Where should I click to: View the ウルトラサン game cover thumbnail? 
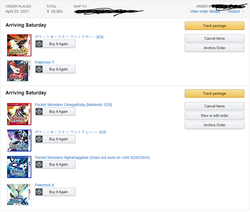(x=19, y=45)
